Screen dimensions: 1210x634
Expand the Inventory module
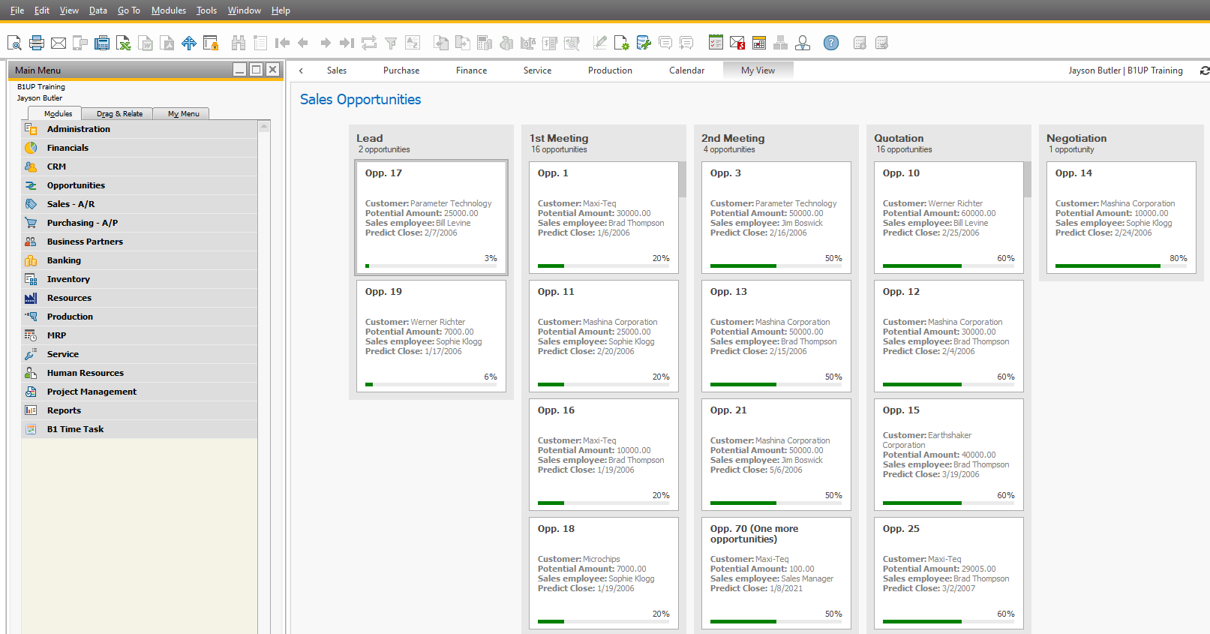pos(140,279)
